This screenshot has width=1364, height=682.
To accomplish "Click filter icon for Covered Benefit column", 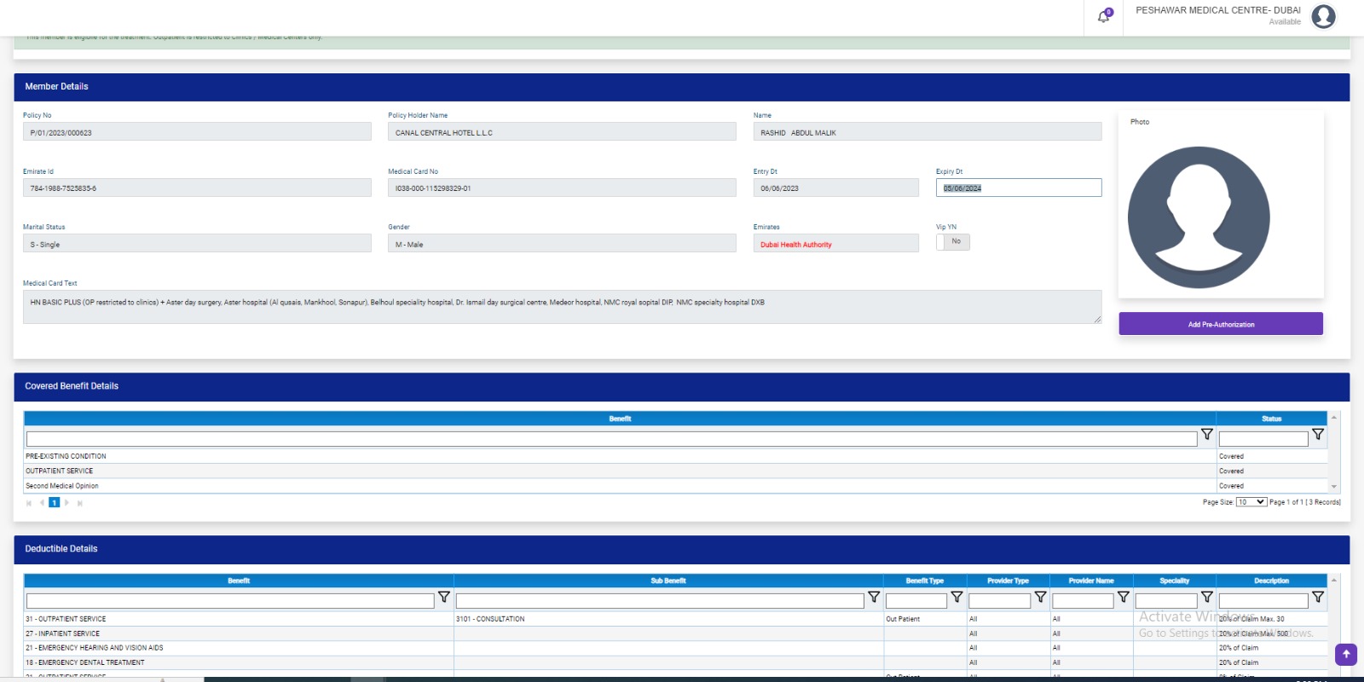I will [1206, 435].
